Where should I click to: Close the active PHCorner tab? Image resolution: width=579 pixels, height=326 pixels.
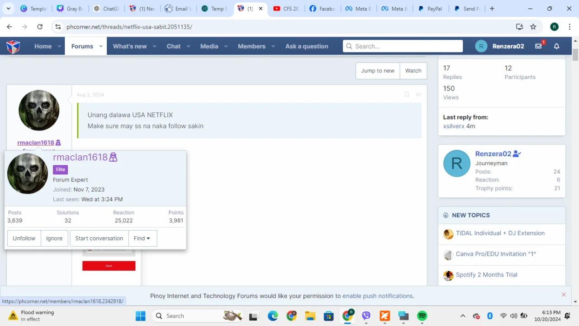[261, 9]
